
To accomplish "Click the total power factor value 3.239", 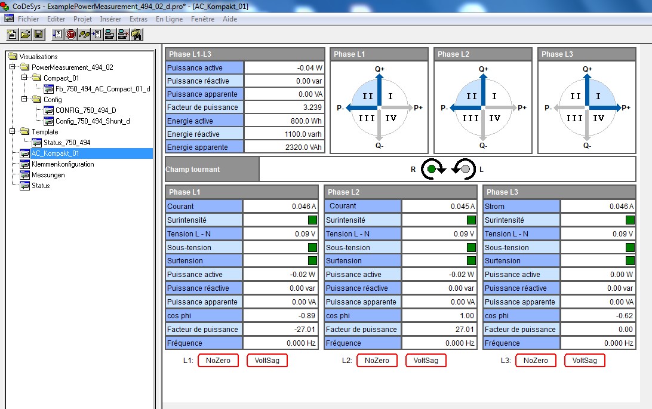I will 284,107.
